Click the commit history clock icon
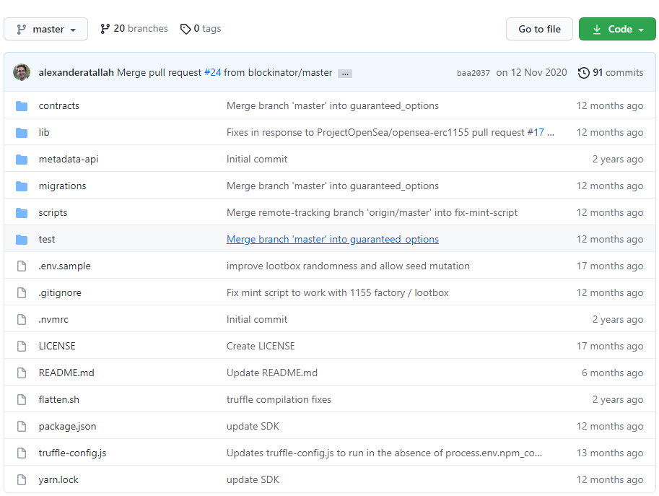The image size is (659, 496). [583, 73]
